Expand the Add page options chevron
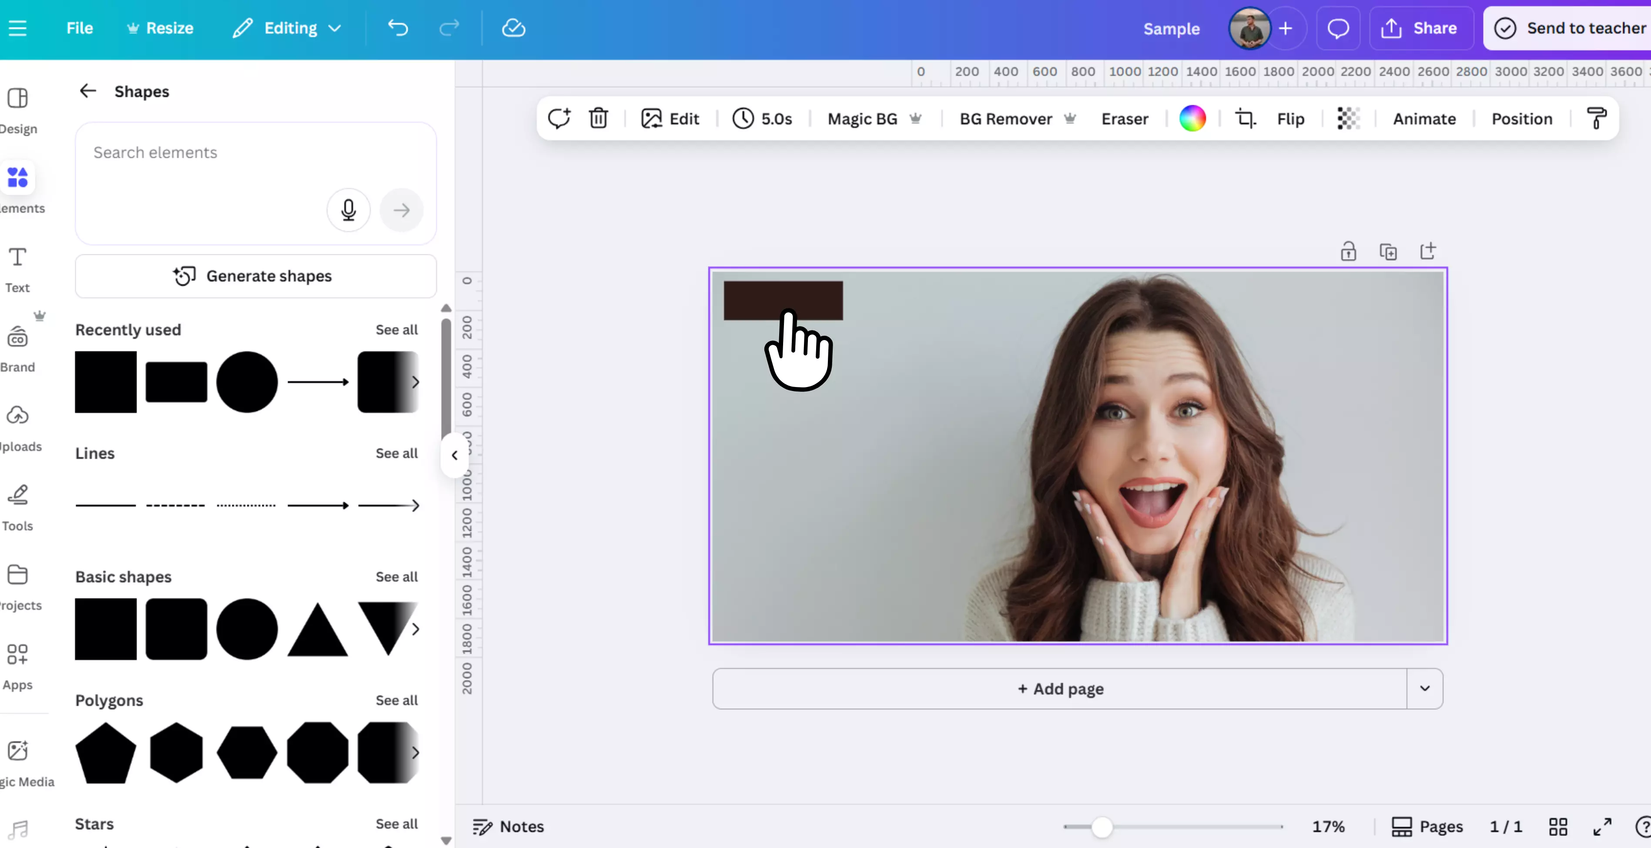1651x848 pixels. (1424, 688)
